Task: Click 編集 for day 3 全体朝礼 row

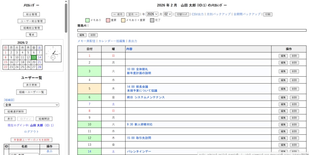Action: pyautogui.click(x=283, y=71)
